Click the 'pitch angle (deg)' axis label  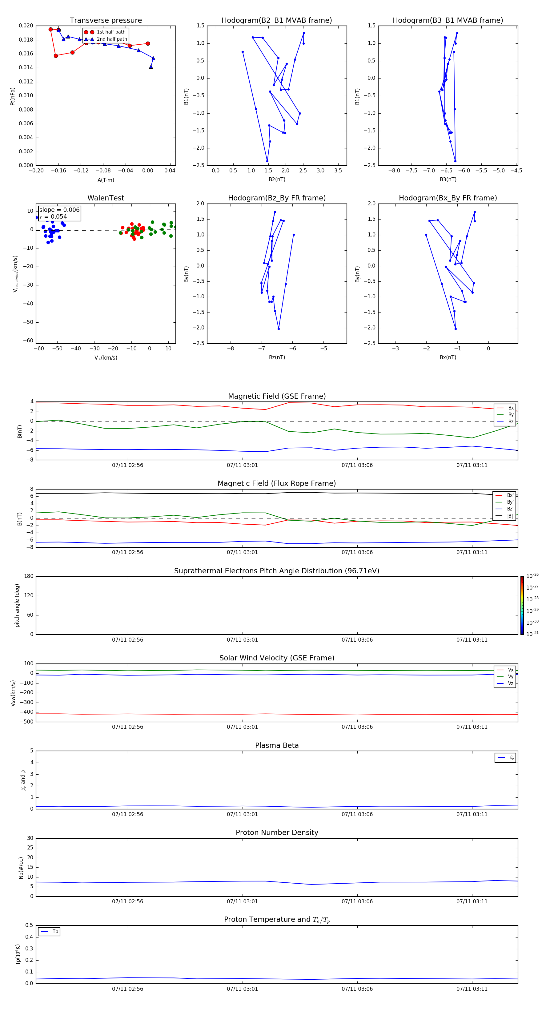17,605
